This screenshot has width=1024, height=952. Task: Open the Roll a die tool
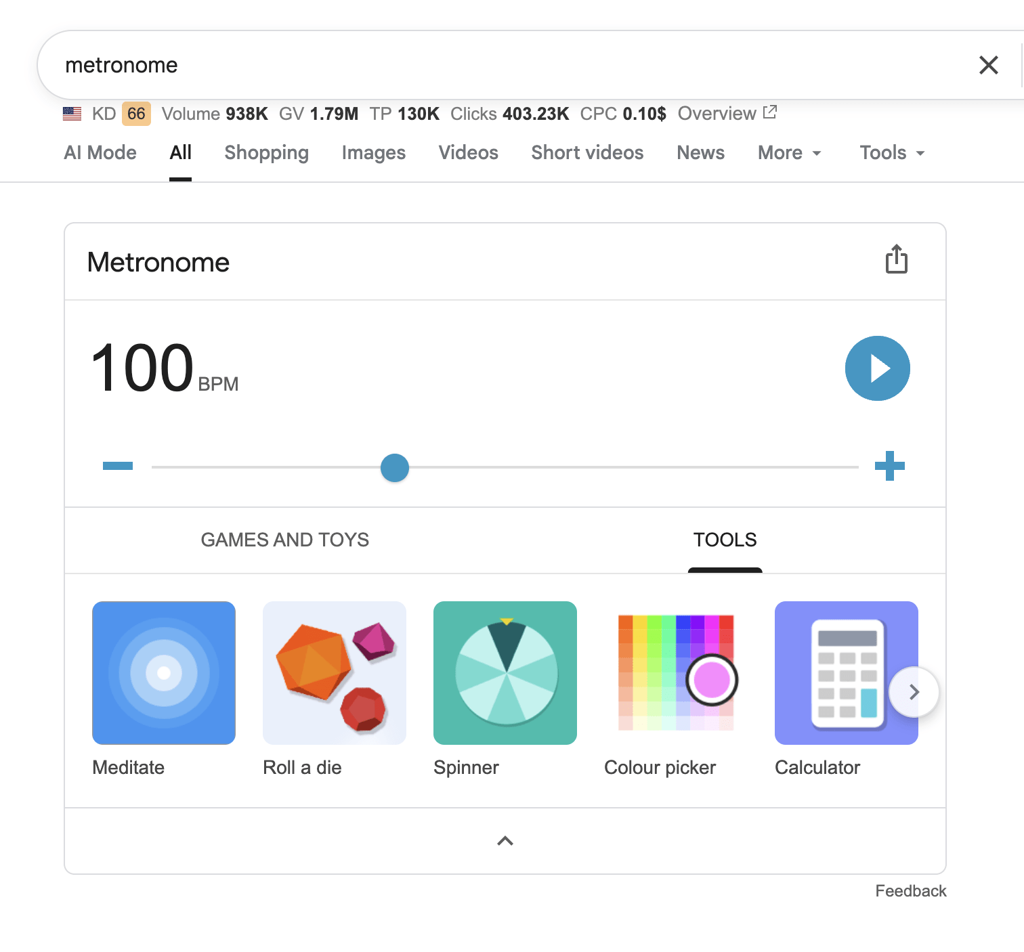[x=335, y=673]
